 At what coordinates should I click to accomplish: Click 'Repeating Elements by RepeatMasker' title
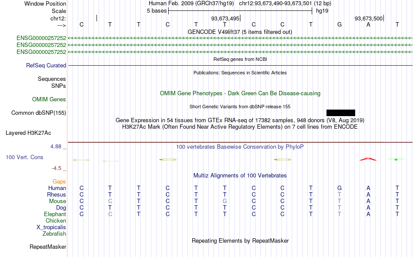pyautogui.click(x=240, y=240)
